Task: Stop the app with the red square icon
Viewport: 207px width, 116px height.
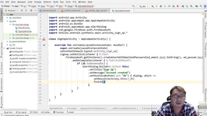Action: pos(178,6)
